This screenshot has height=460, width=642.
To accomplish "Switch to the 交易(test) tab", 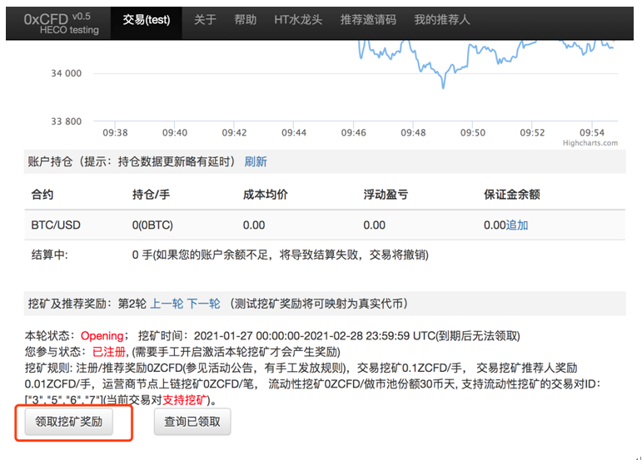I will coord(146,20).
